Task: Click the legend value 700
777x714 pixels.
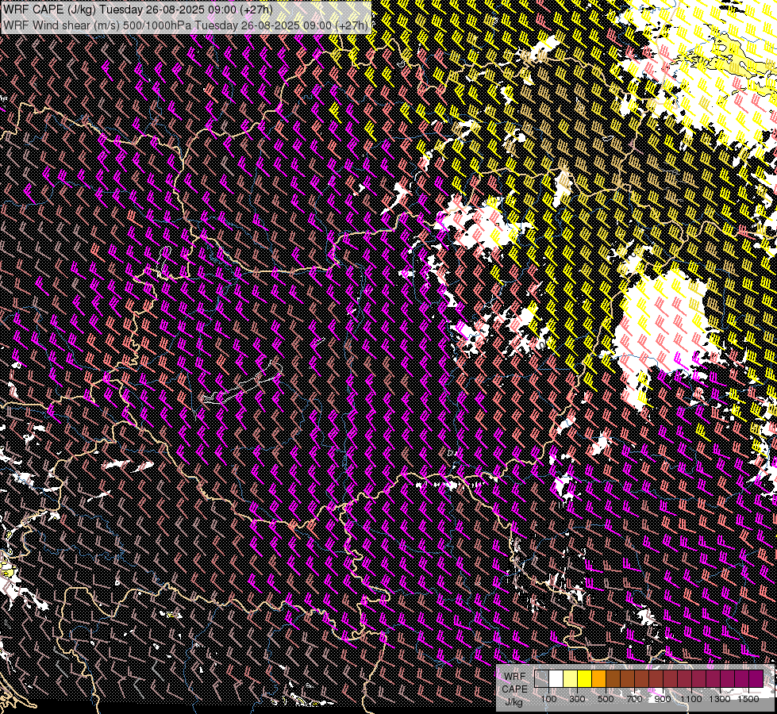Action: click(634, 699)
